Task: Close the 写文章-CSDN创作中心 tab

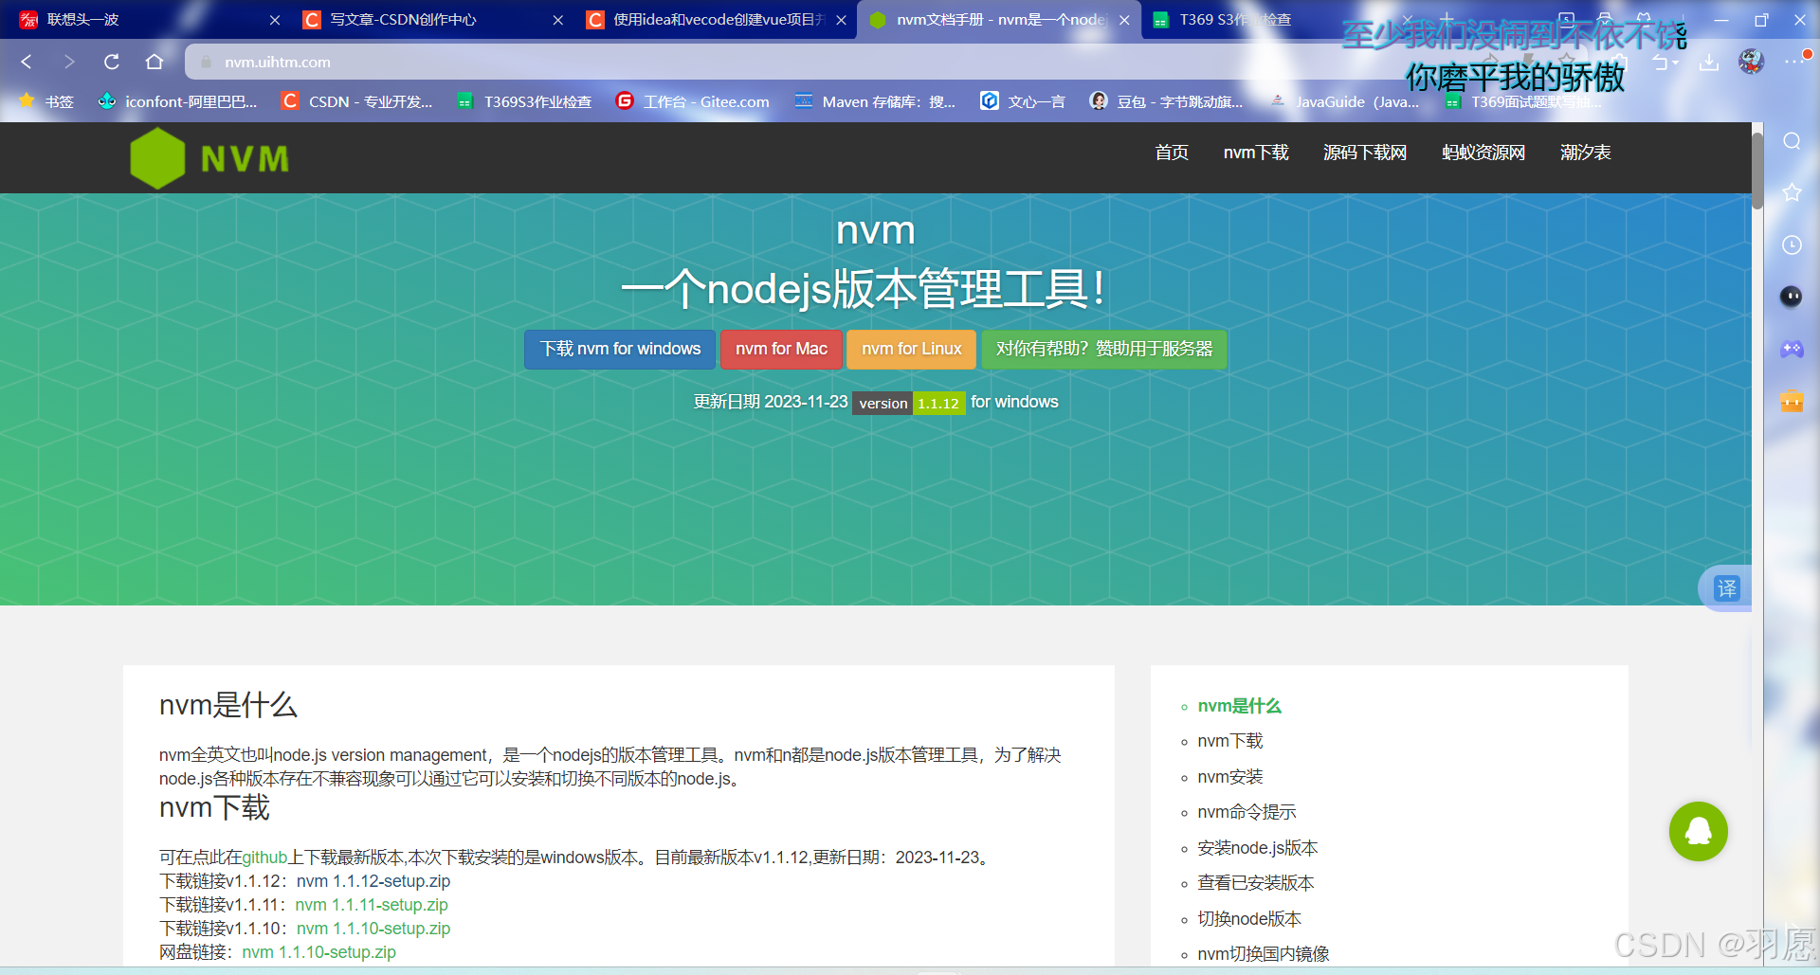Action: [x=558, y=20]
